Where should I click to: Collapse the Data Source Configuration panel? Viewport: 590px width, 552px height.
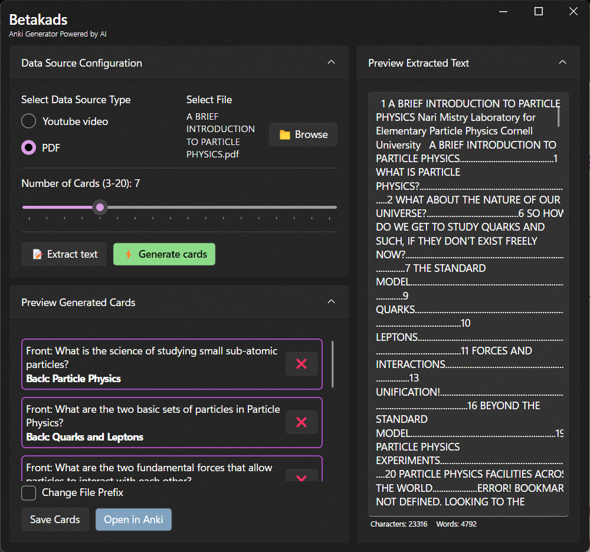click(331, 63)
